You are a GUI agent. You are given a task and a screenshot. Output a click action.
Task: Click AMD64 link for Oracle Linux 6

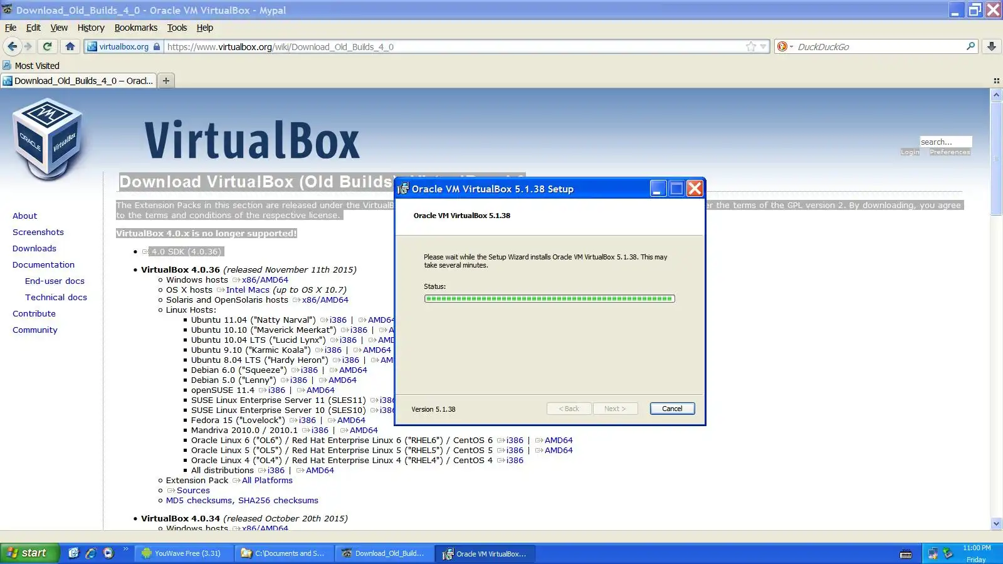click(559, 441)
